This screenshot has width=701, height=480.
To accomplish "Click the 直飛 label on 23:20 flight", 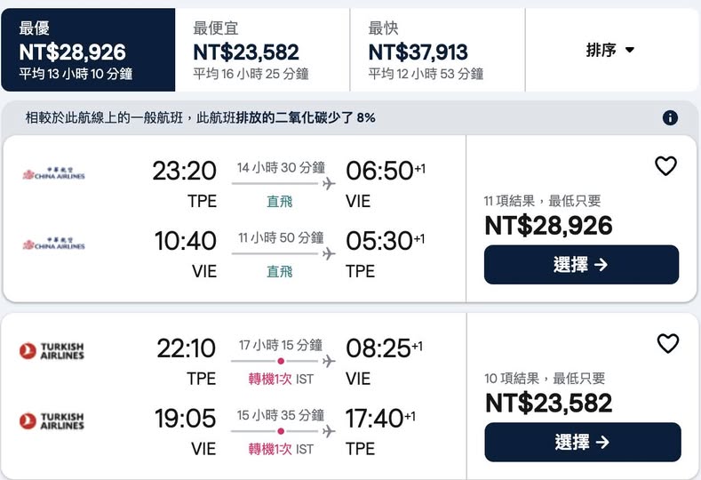I will 280,202.
